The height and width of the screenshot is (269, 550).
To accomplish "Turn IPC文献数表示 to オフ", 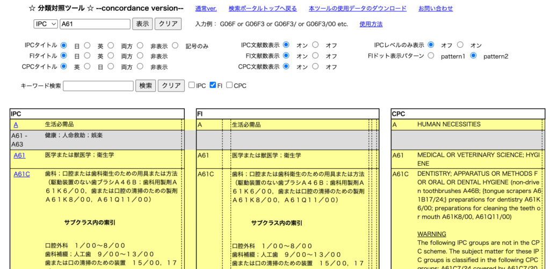I will coord(315,46).
